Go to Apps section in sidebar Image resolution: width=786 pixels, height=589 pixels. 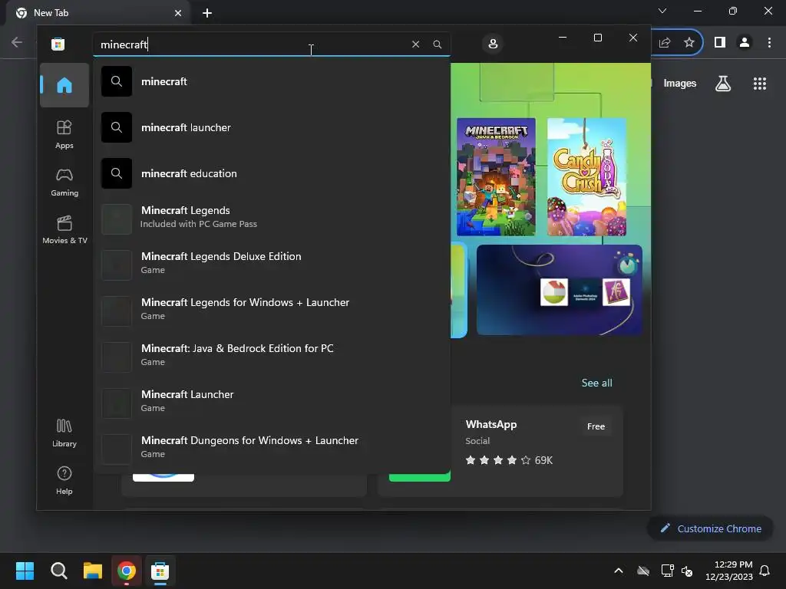pyautogui.click(x=64, y=134)
